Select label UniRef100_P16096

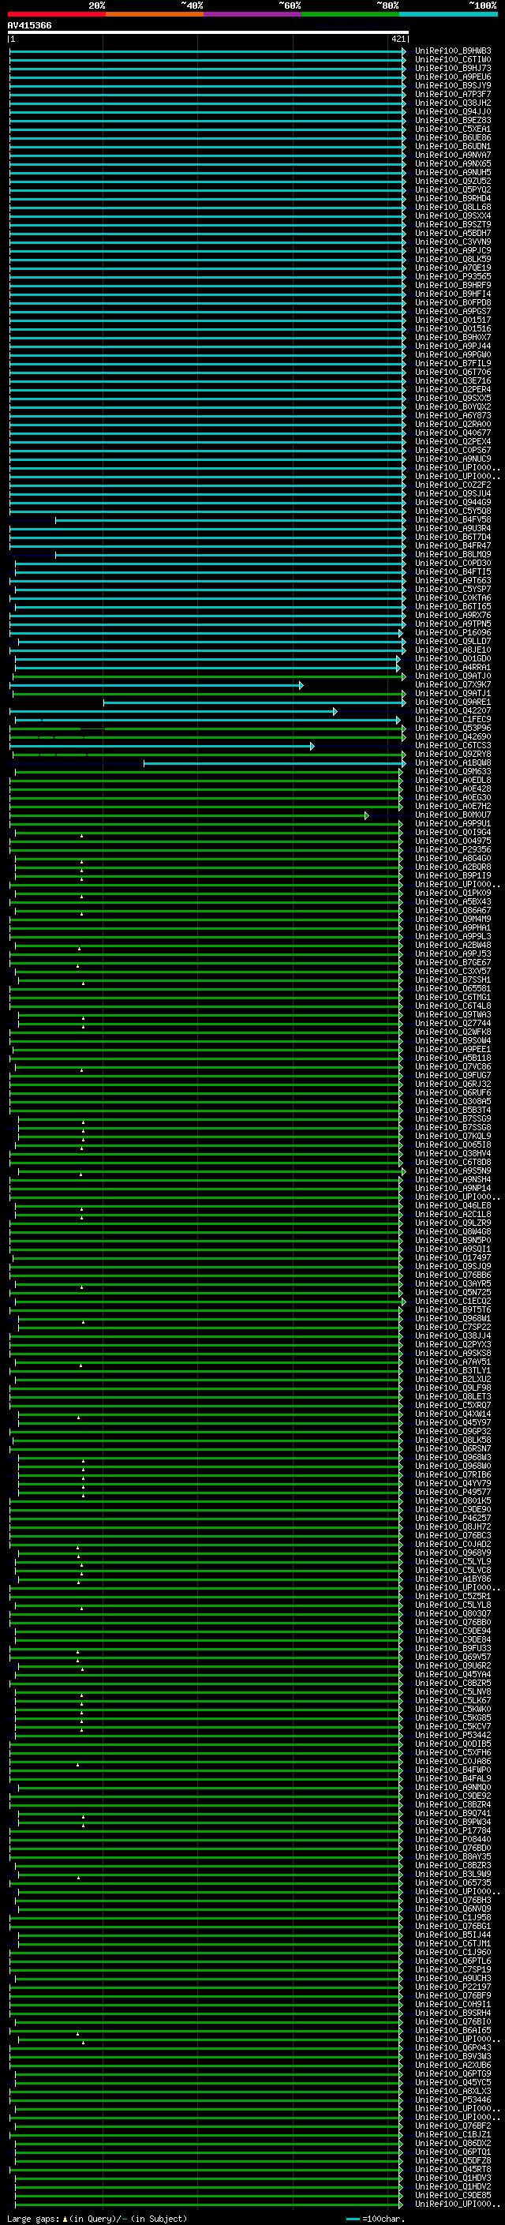tap(453, 633)
